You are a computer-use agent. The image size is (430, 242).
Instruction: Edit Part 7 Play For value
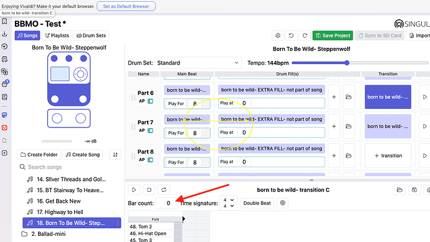pos(194,133)
